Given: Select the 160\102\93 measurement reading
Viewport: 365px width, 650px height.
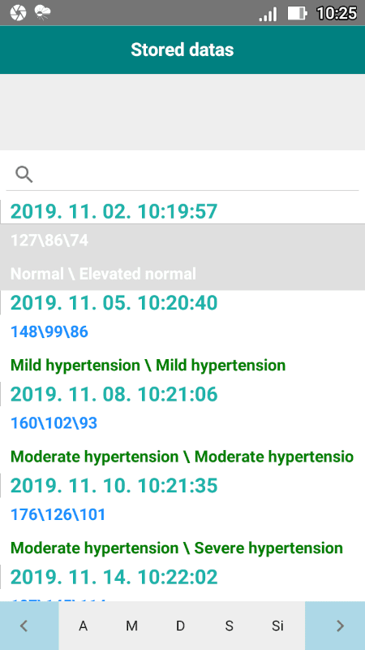Looking at the screenshot, I should point(54,423).
